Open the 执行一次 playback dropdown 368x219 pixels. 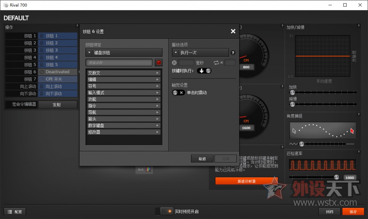click(200, 52)
